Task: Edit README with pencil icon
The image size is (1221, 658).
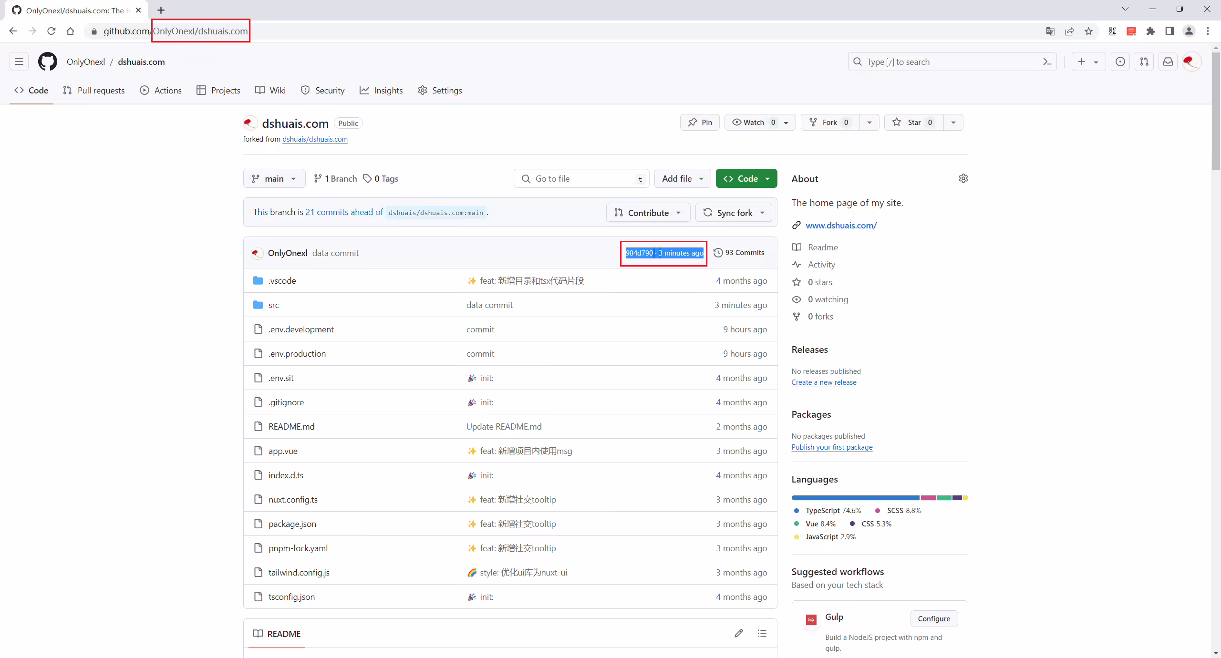Action: (x=739, y=633)
